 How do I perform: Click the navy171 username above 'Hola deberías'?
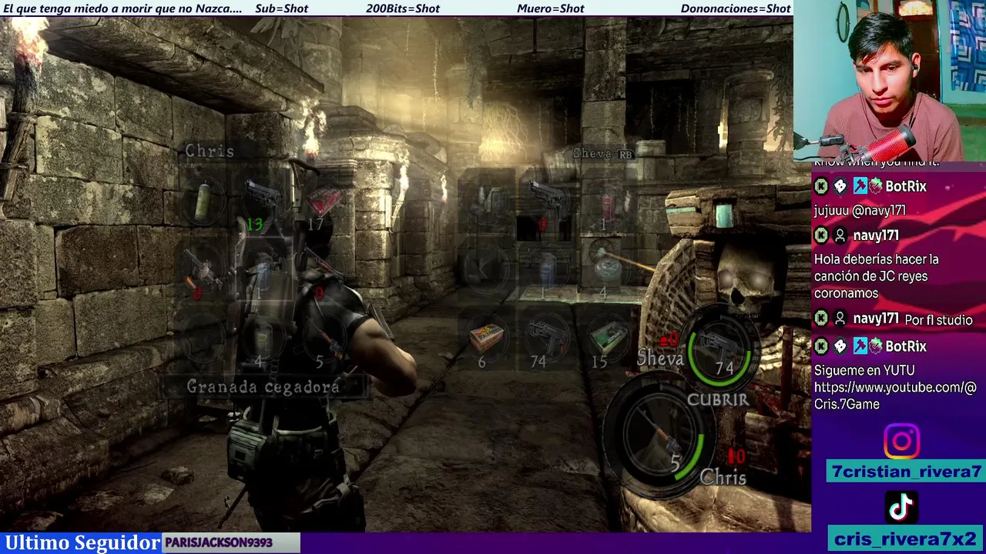(876, 235)
